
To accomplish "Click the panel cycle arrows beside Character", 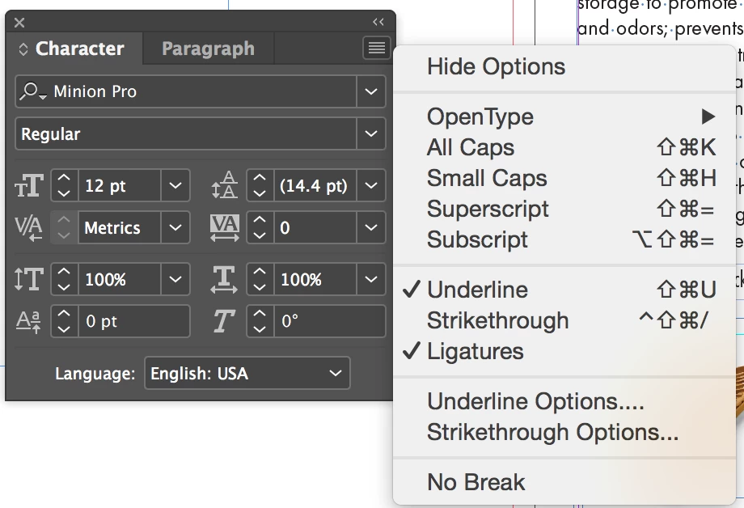I will point(23,49).
